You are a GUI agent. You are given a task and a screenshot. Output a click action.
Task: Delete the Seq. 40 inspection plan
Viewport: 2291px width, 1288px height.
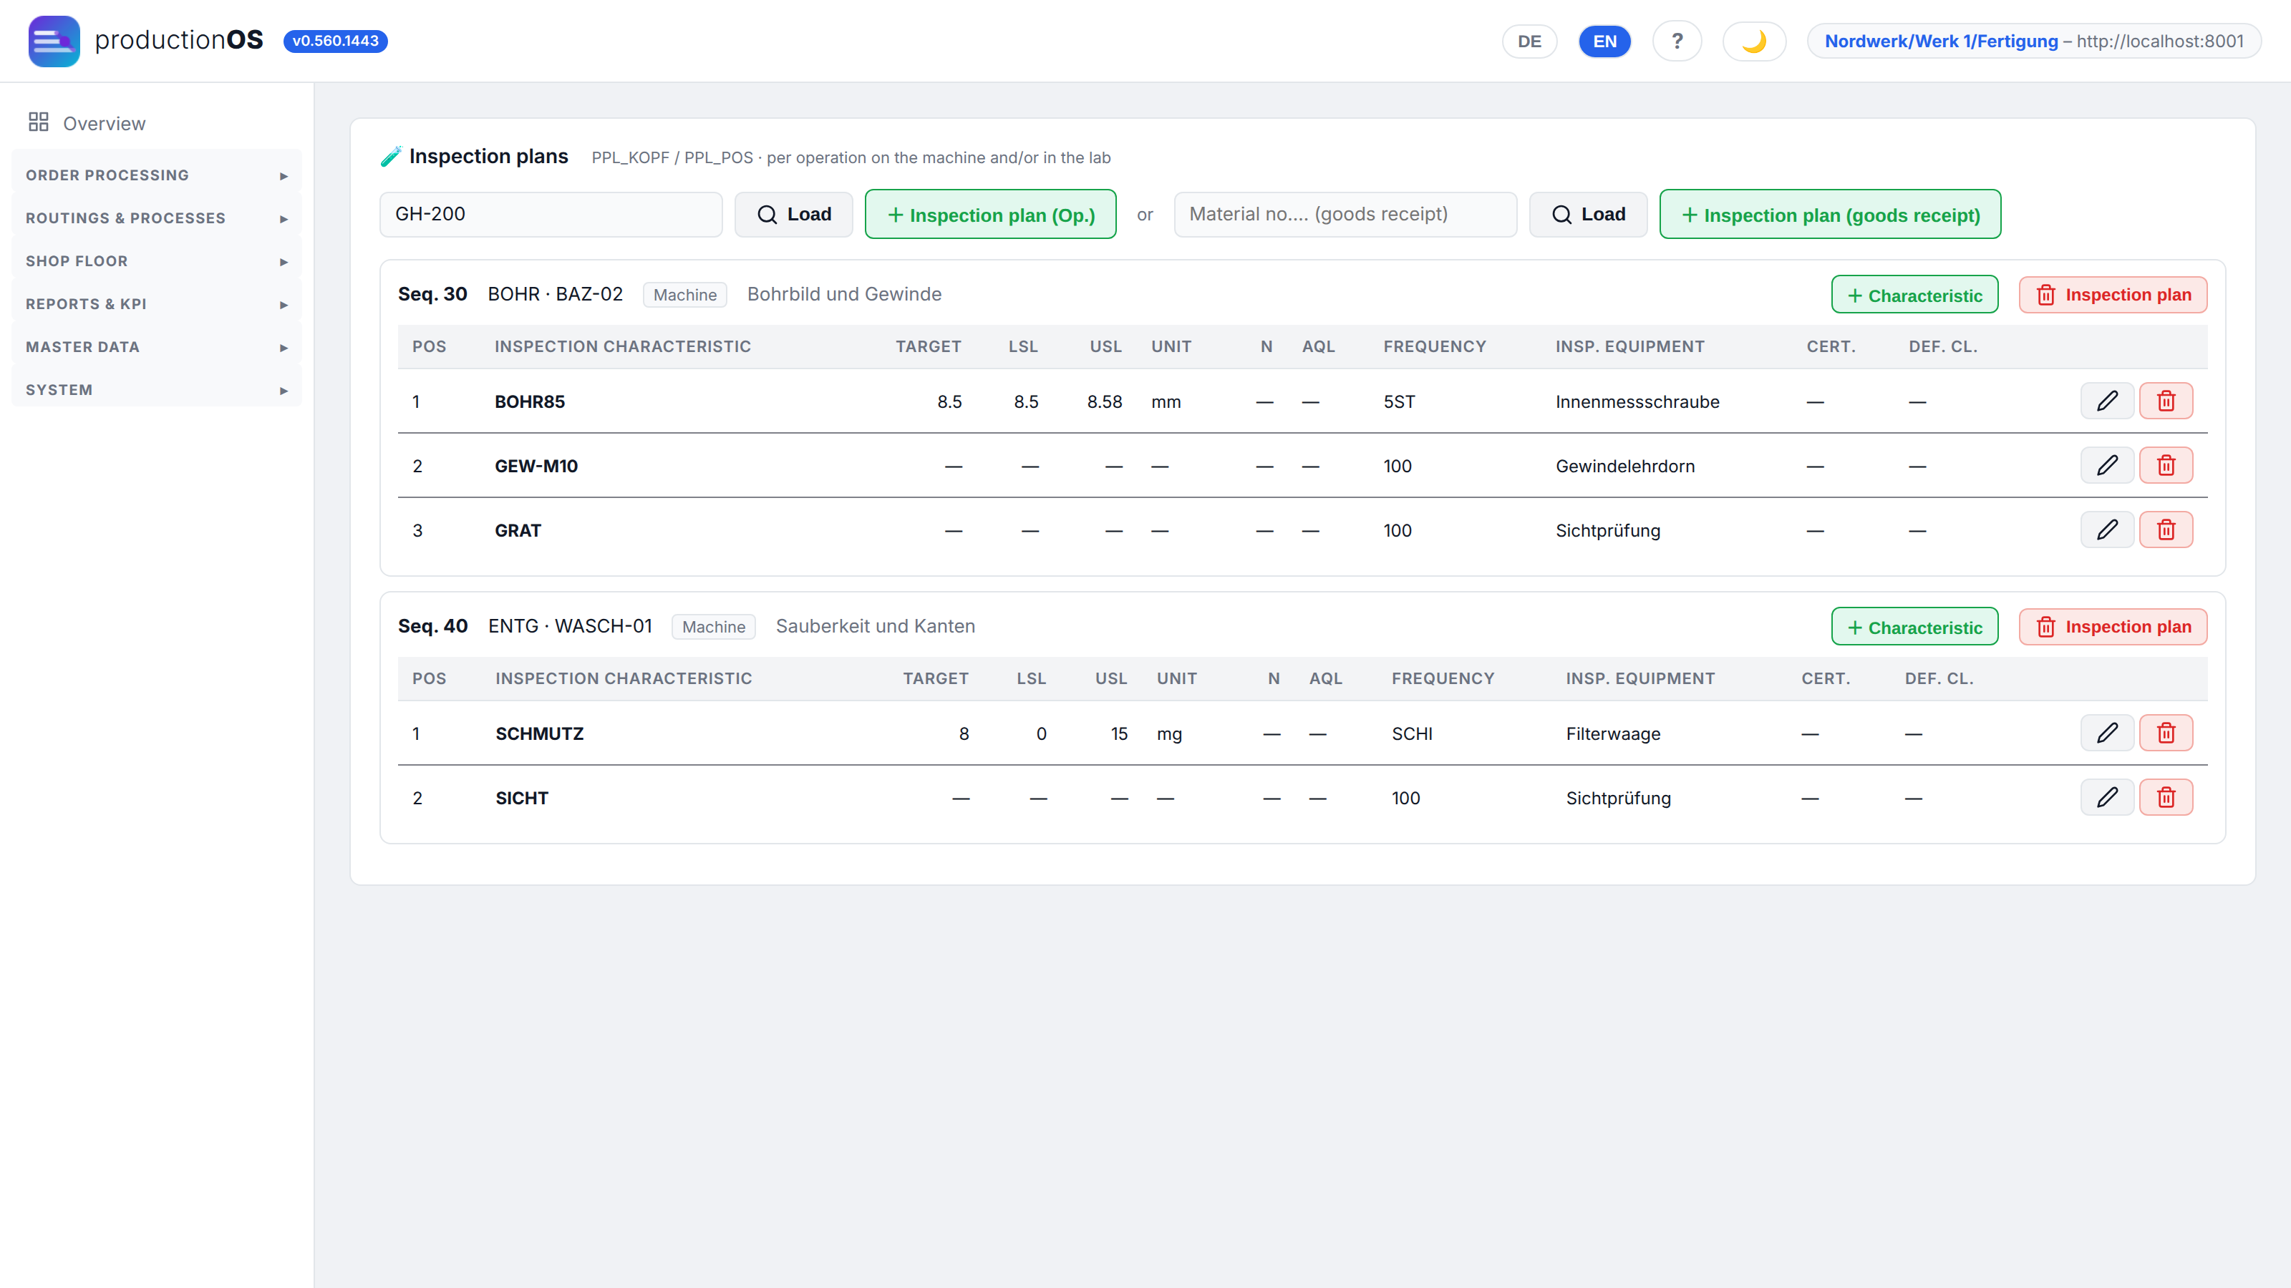tap(2112, 627)
